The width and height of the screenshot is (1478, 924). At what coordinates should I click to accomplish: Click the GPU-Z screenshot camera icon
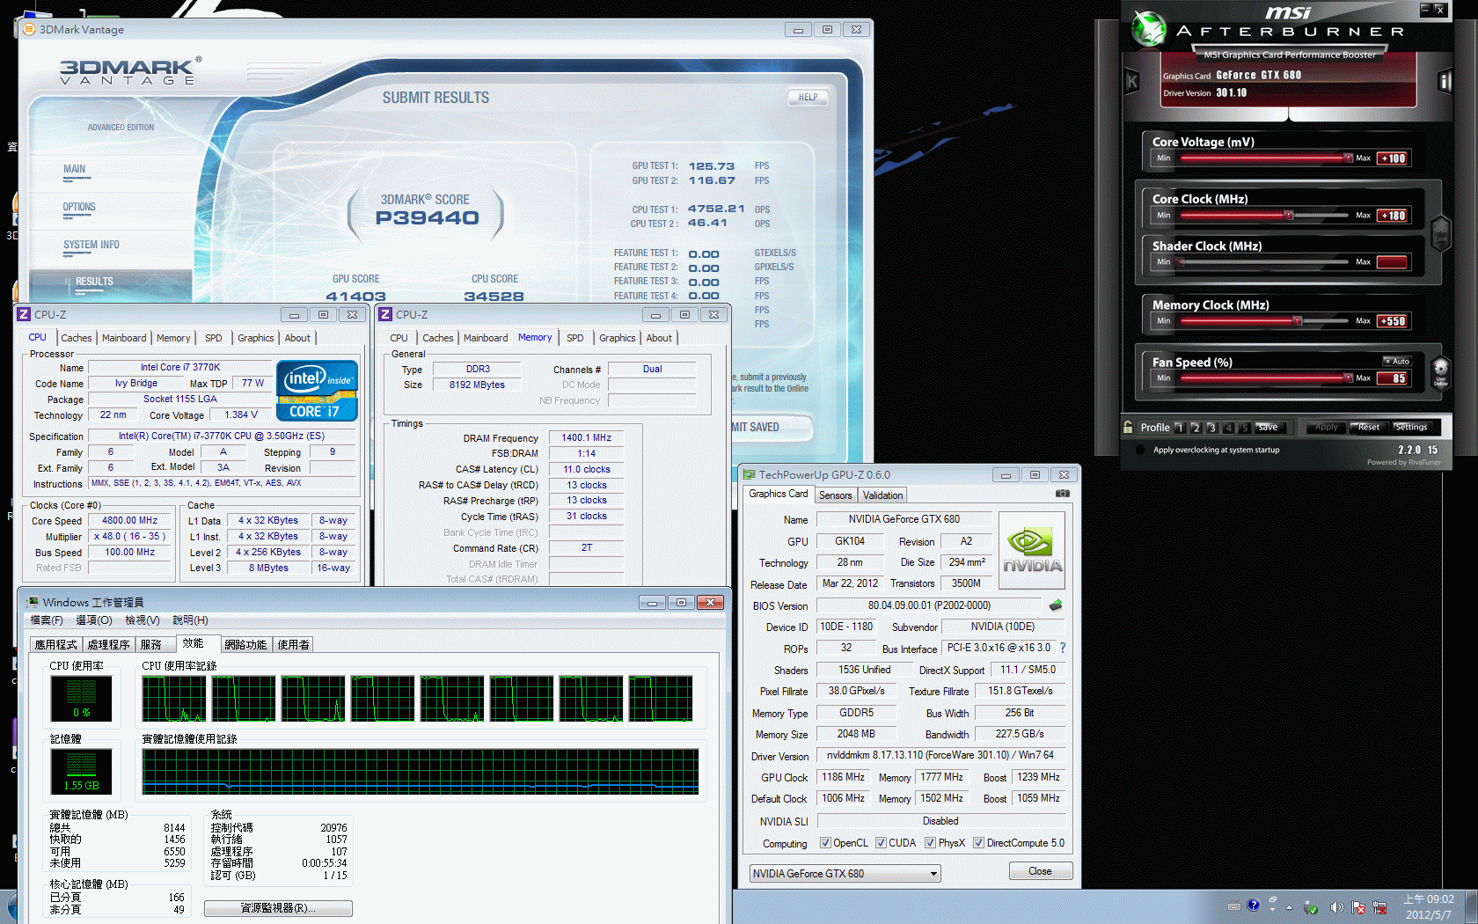tap(1063, 494)
